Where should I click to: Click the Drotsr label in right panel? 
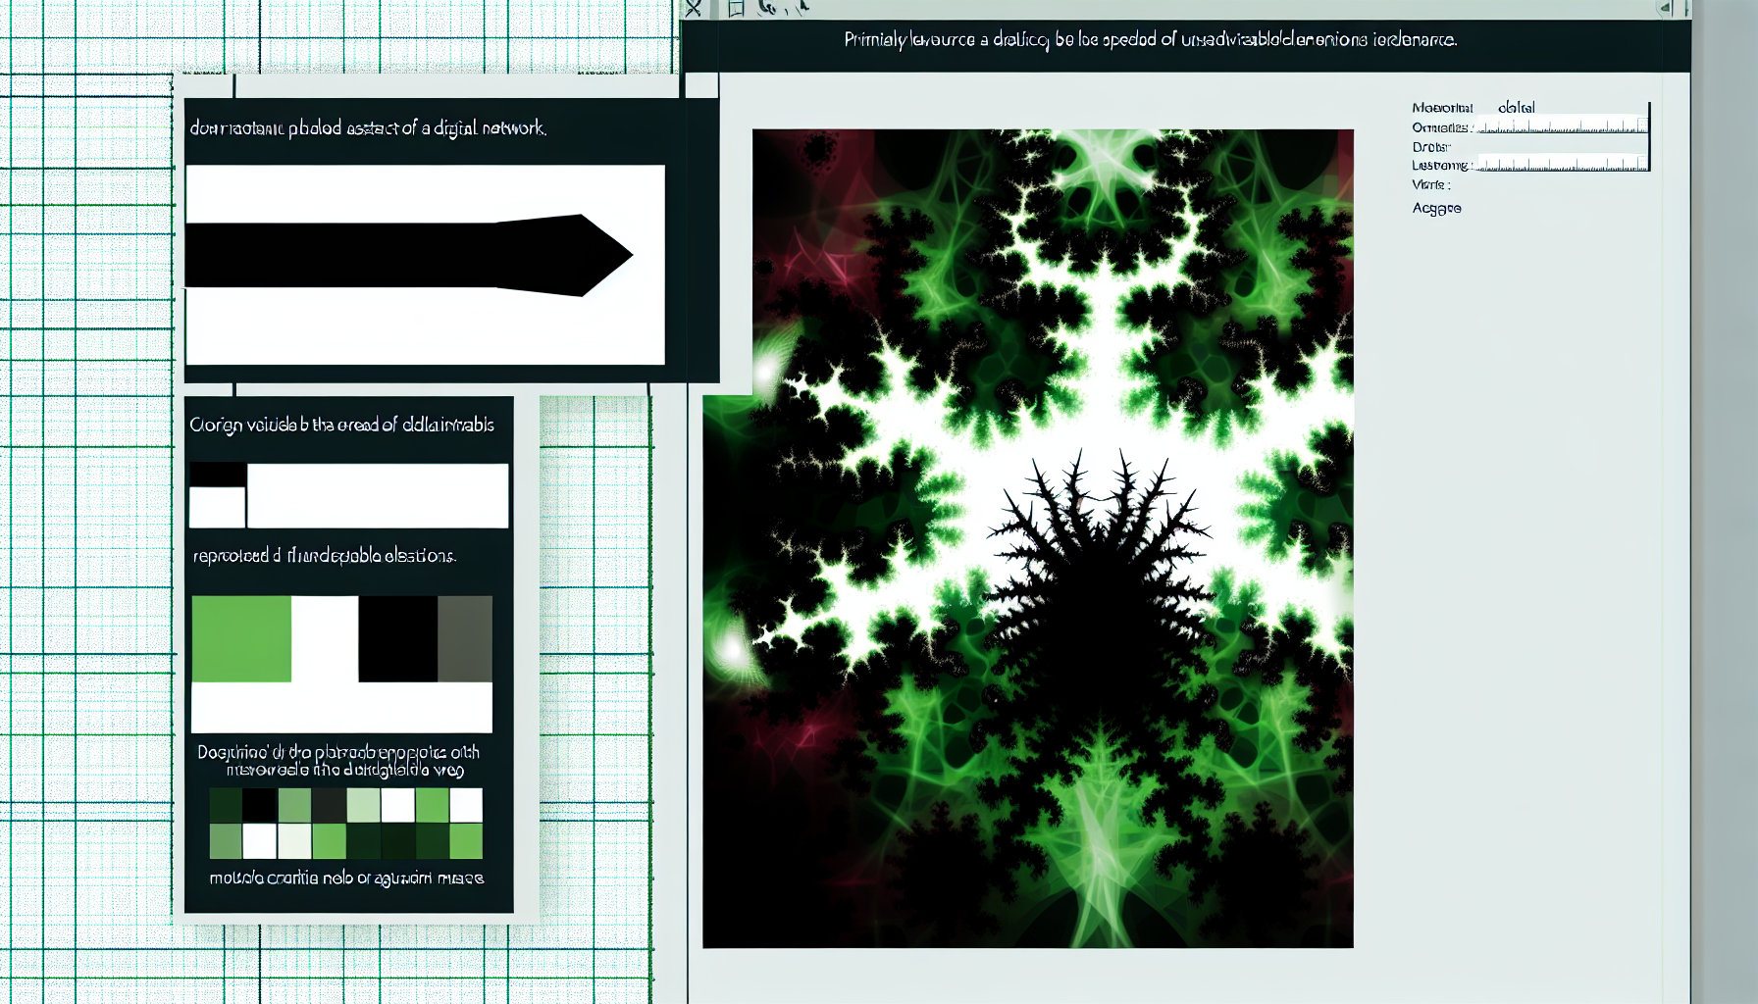tap(1430, 147)
